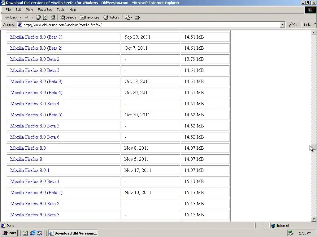Click the Print toolbar icon

point(137,17)
